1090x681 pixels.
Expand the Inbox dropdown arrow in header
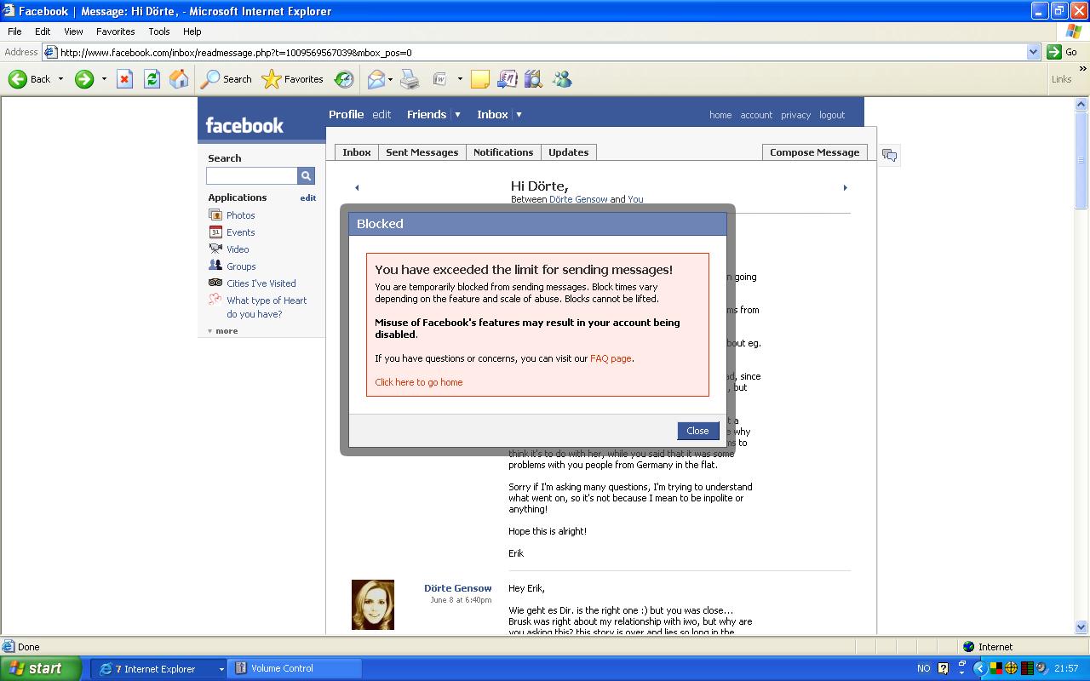pyautogui.click(x=519, y=114)
